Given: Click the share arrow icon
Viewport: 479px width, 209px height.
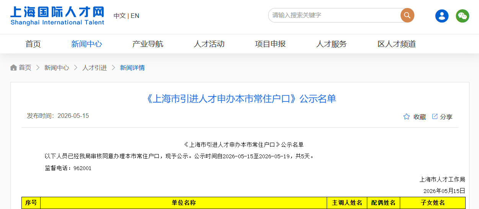Looking at the screenshot, I should [x=435, y=116].
